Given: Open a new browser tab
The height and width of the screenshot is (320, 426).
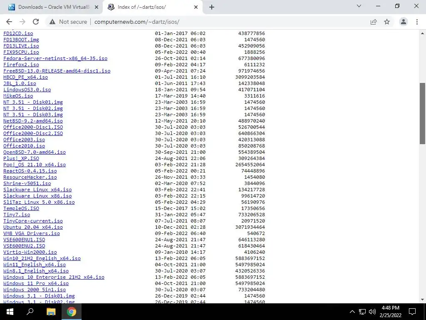Looking at the screenshot, I should point(212,7).
